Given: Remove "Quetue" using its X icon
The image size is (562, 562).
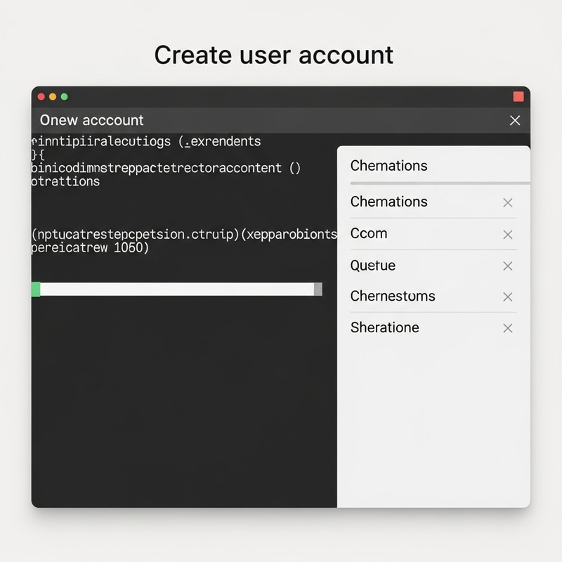Looking at the screenshot, I should click(507, 266).
